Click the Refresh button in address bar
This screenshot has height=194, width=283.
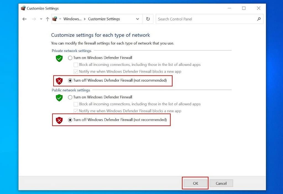148,19
